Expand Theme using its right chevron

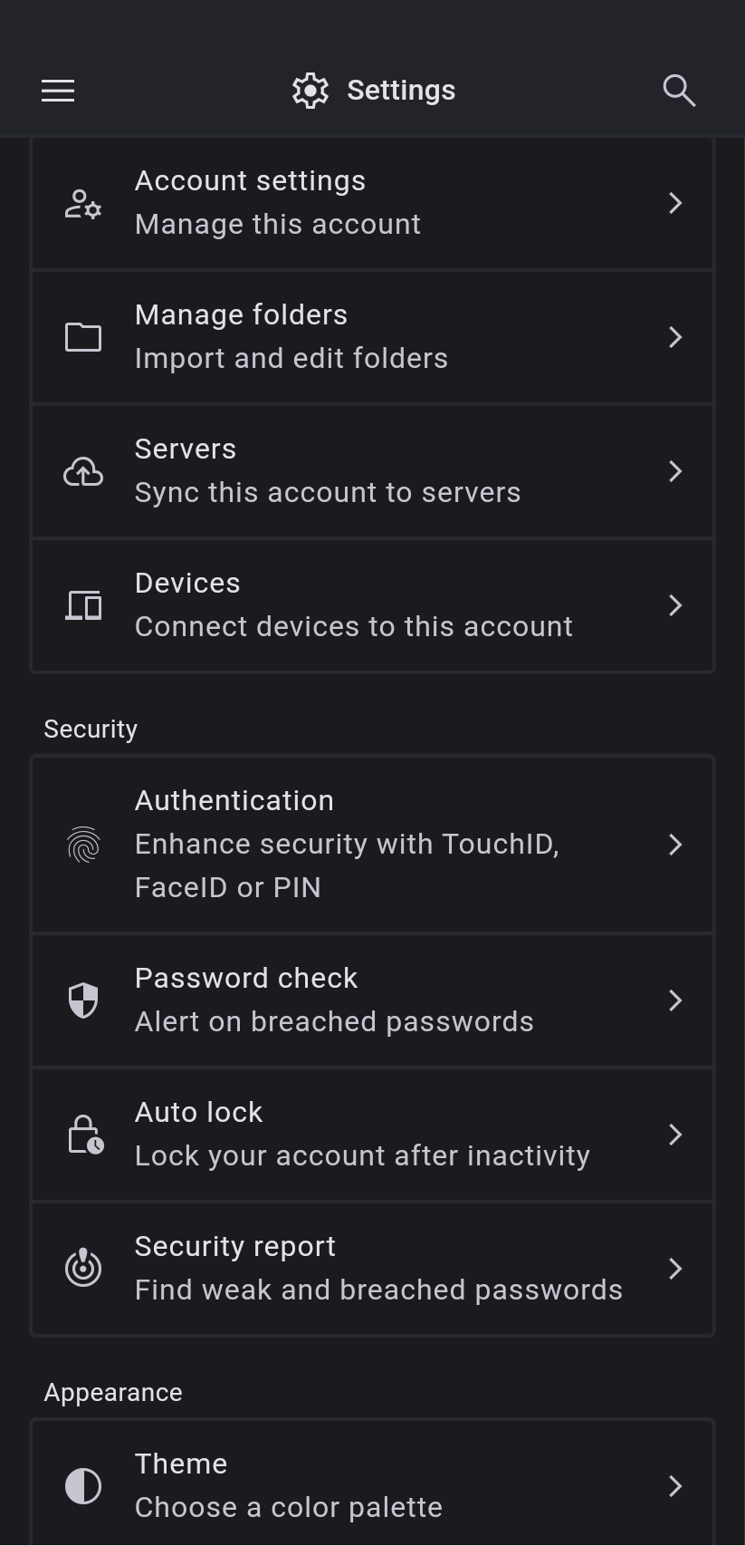tap(675, 1486)
